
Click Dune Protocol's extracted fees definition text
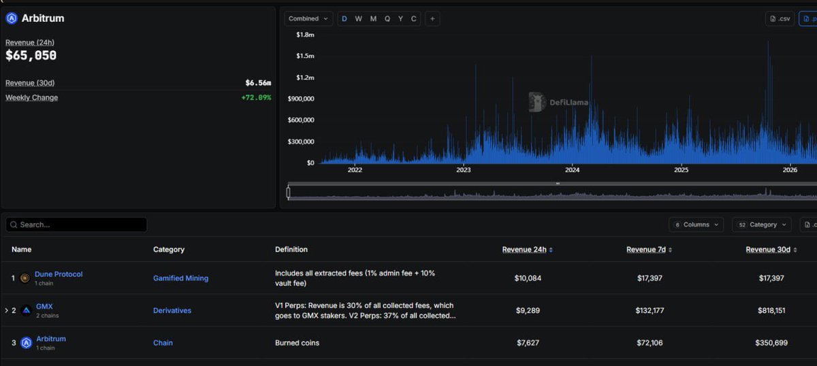[355, 278]
